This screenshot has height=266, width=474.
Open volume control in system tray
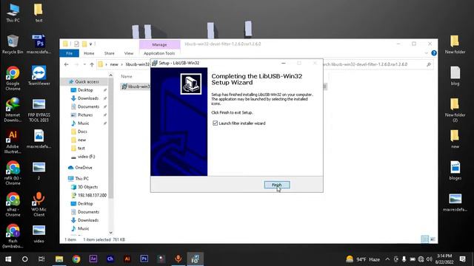[x=429, y=259]
